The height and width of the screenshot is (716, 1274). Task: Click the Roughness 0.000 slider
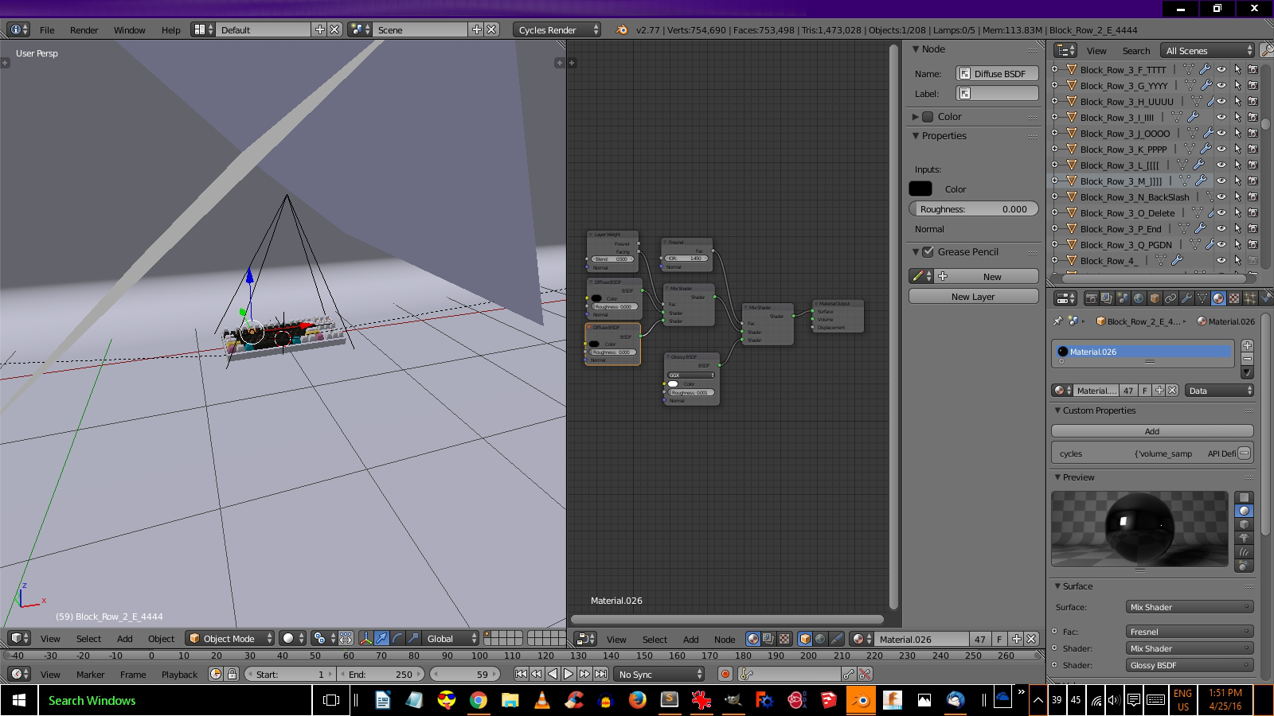coord(973,209)
